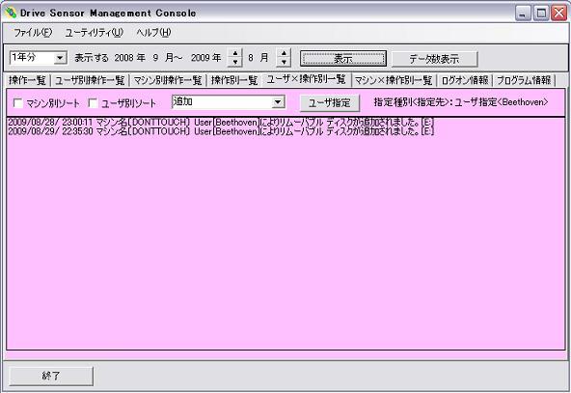Increase the year with the up spinner arrow
571x393 pixels.
(235, 53)
